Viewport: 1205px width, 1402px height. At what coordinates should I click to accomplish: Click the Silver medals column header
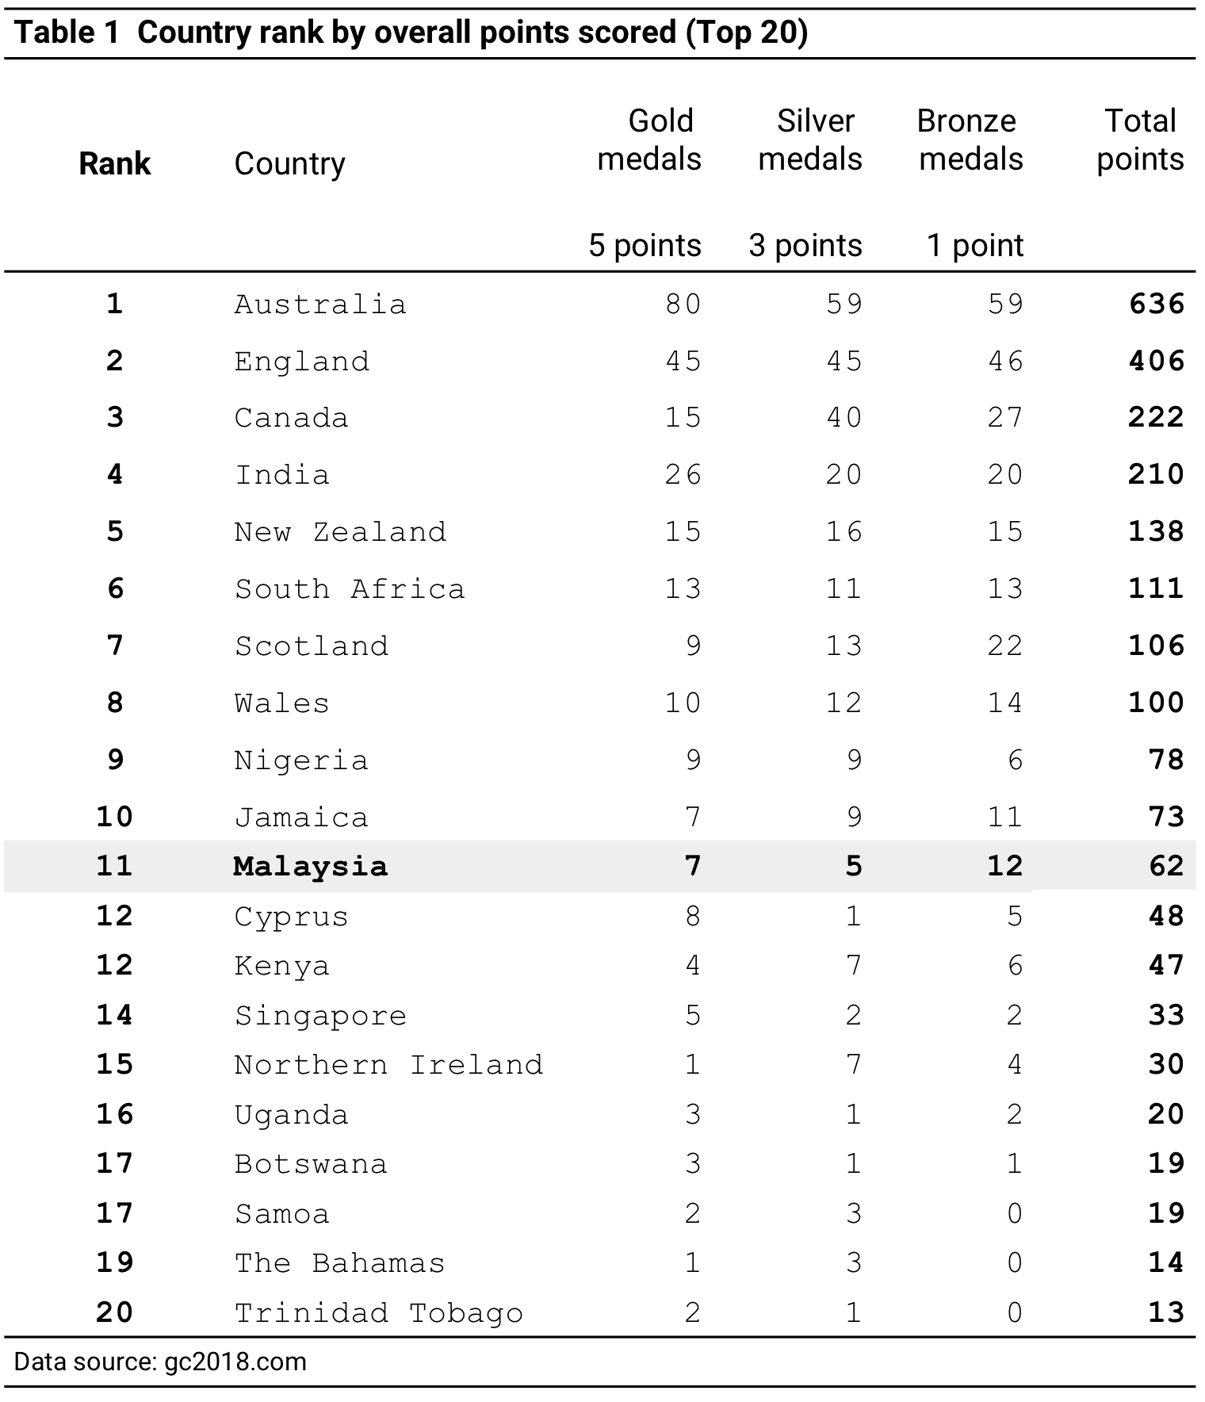pyautogui.click(x=810, y=140)
